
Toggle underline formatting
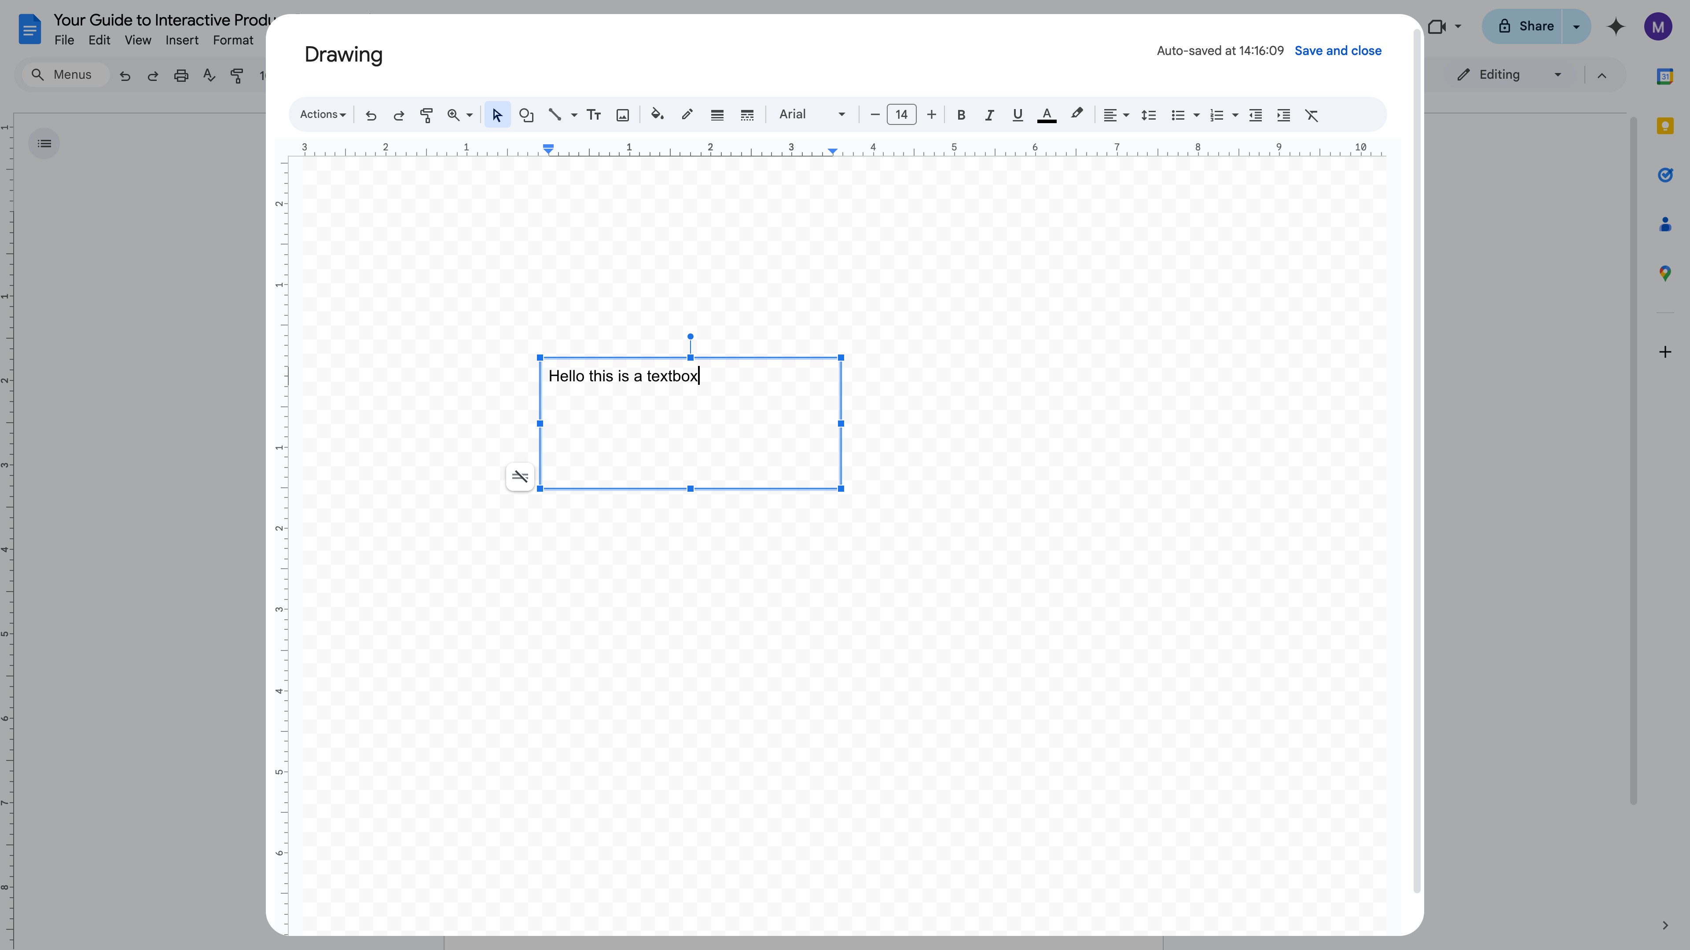[x=1017, y=115]
